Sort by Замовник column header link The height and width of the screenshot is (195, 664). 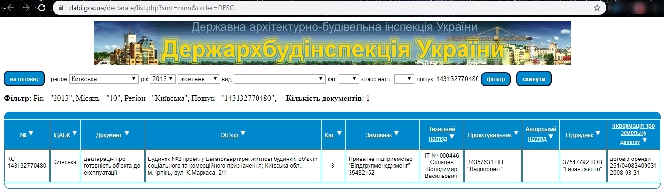[x=379, y=135]
